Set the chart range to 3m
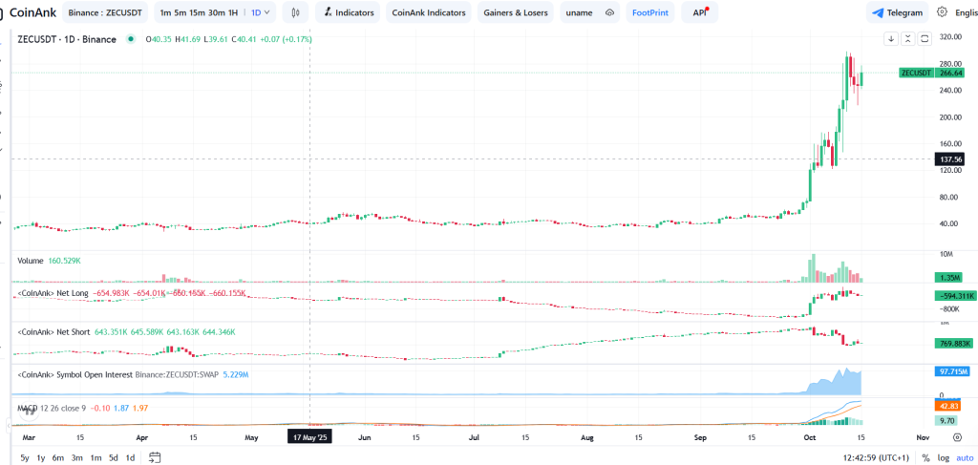978x465 pixels. (76, 457)
